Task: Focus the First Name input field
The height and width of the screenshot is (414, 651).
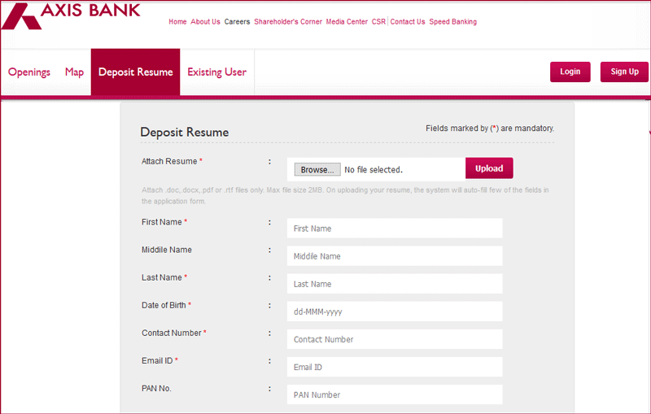Action: point(395,229)
